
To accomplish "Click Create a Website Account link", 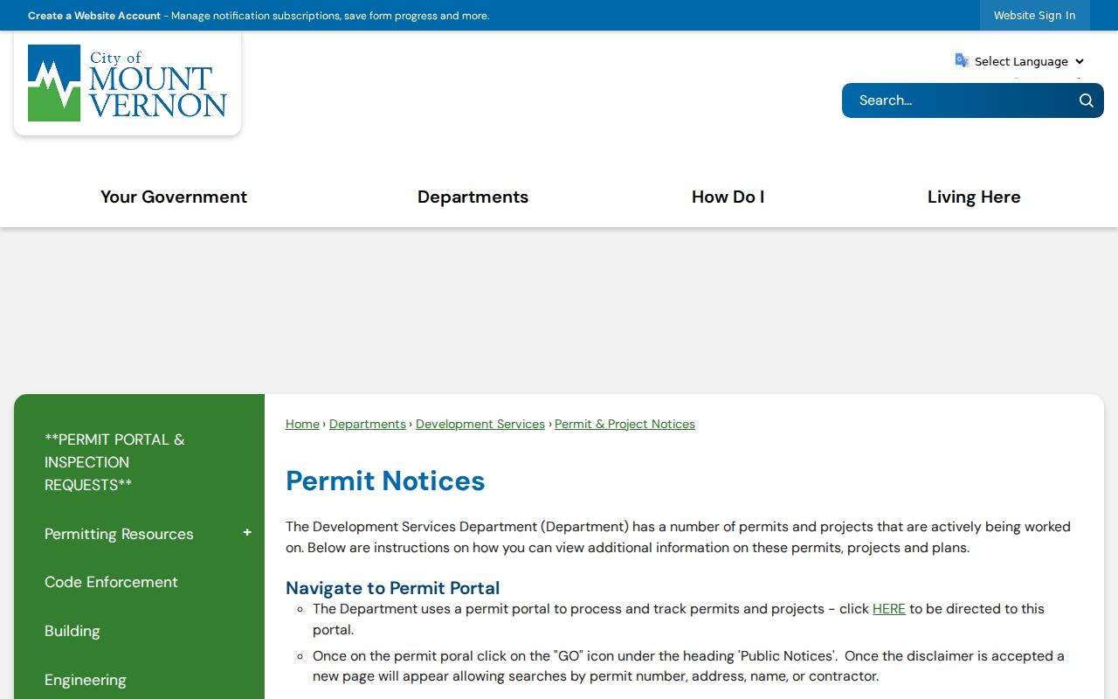I will click(x=94, y=16).
